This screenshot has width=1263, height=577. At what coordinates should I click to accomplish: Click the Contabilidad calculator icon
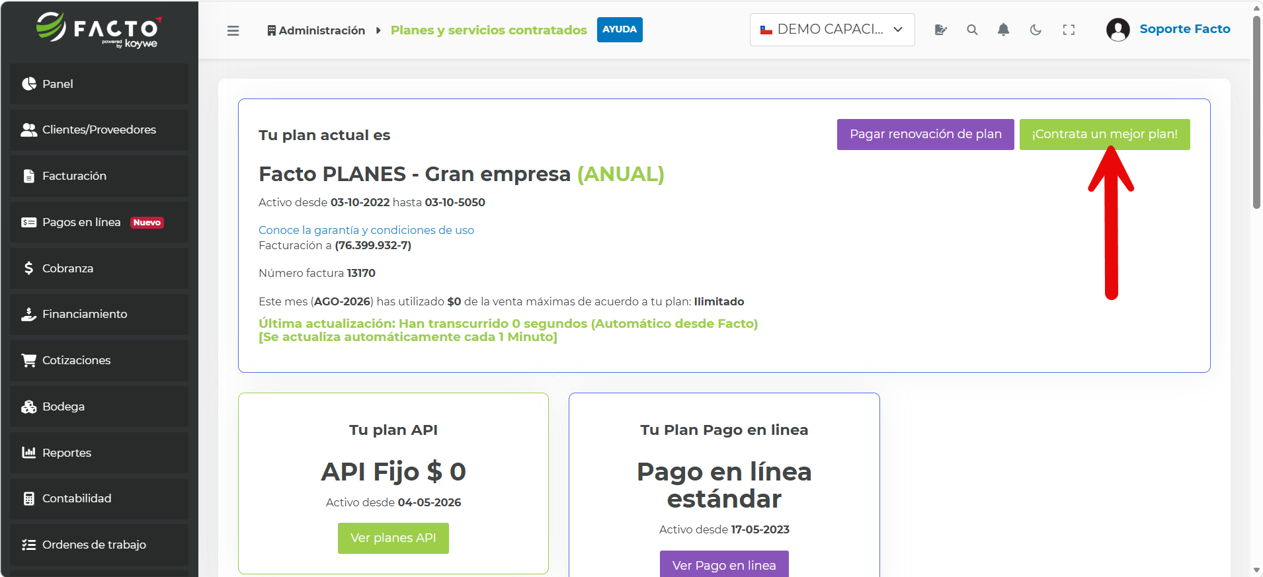coord(29,498)
